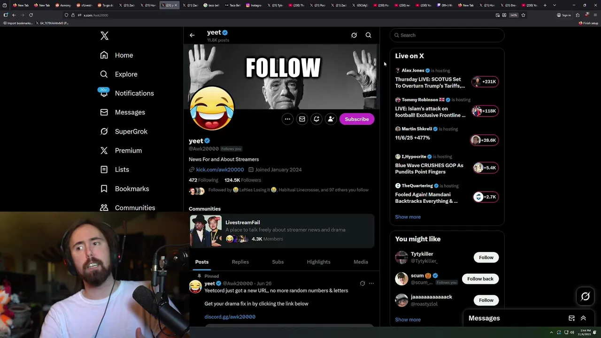Open TheQuartering Fooled Again broadcast
Viewport: 601px width, 338px height.
(x=447, y=194)
